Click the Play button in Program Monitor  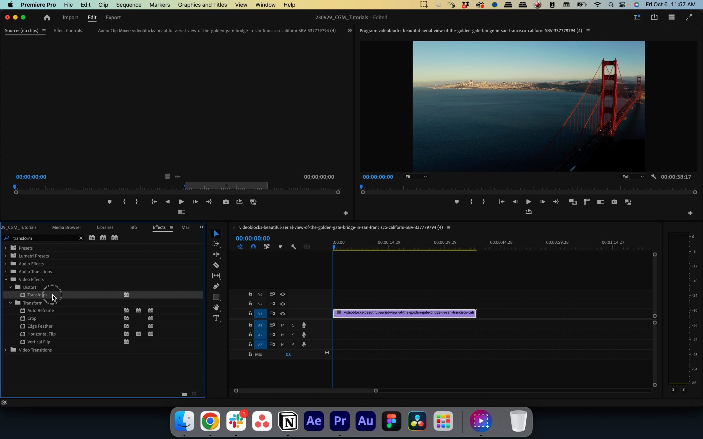pyautogui.click(x=528, y=202)
